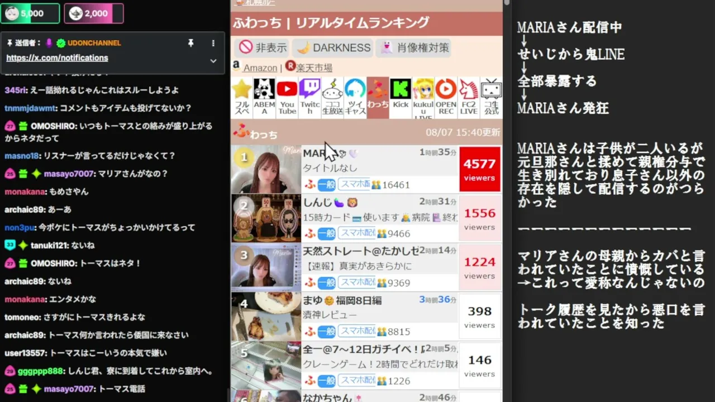Screen dimensions: 715x402
Task: Click the 4577 viewers red box
Action: point(479,169)
